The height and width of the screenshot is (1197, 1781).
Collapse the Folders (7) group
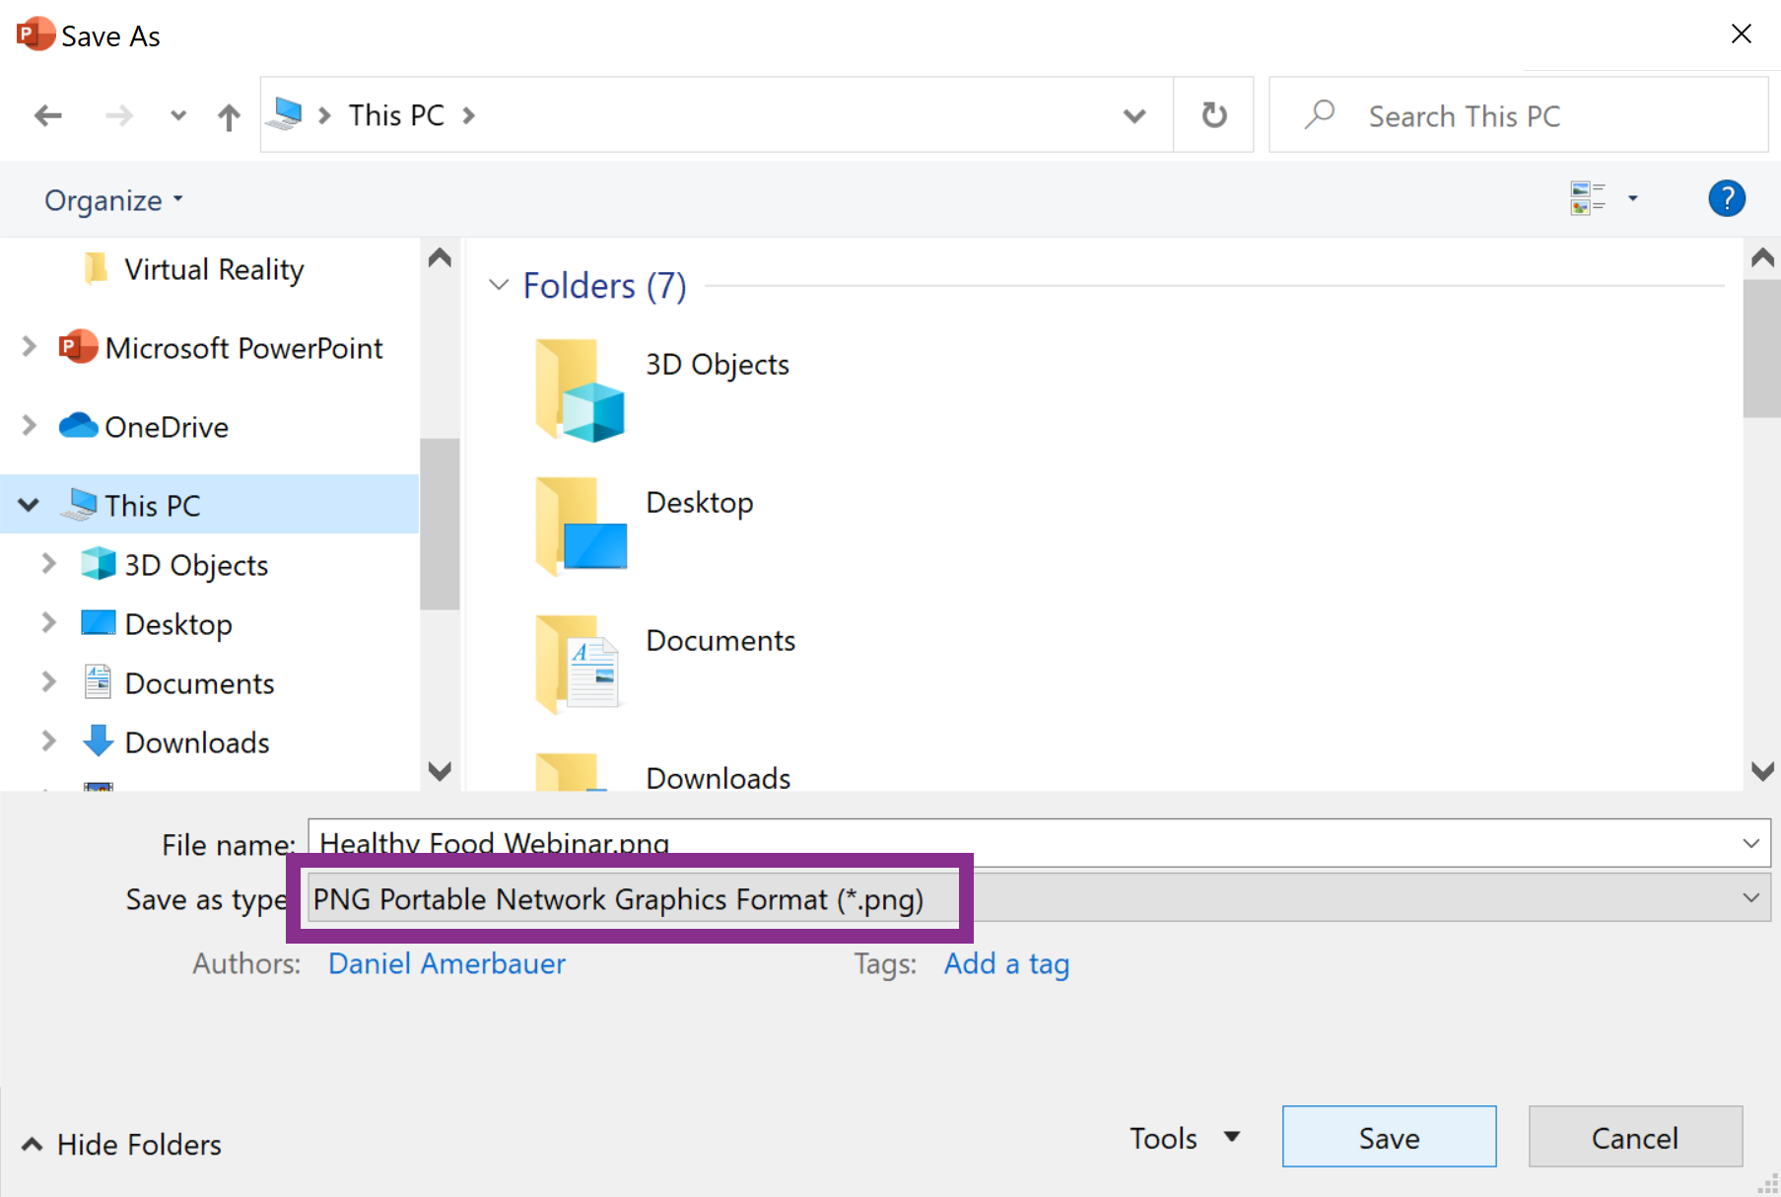click(499, 285)
